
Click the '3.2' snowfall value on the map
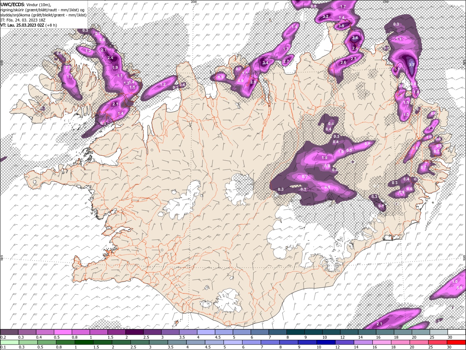(325, 17)
